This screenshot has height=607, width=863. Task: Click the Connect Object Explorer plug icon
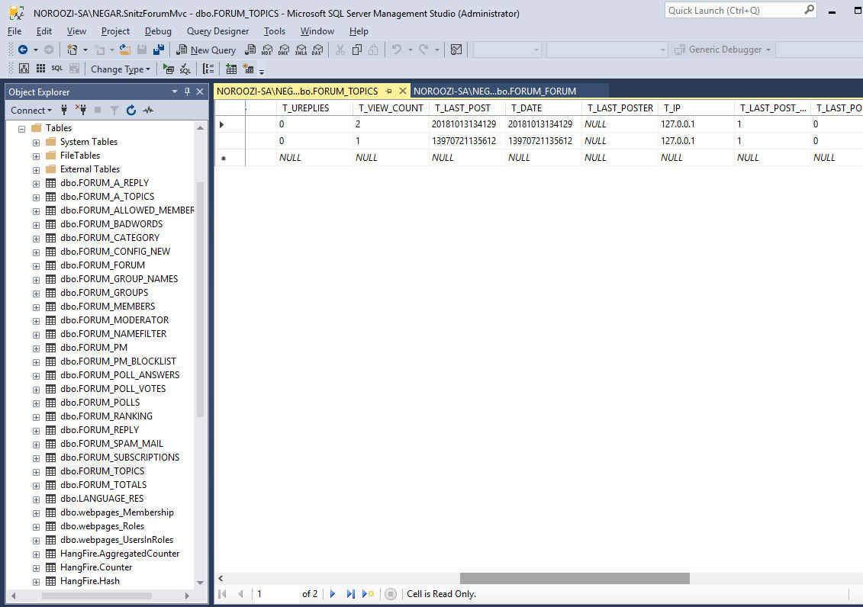(64, 110)
